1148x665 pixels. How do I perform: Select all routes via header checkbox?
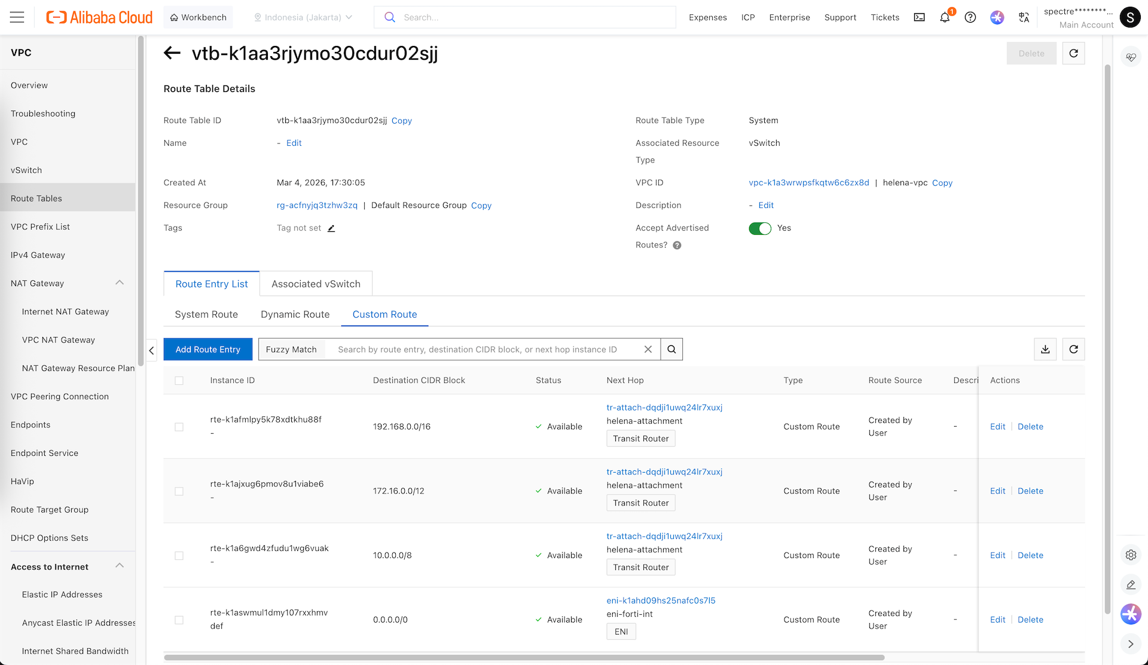pyautogui.click(x=179, y=381)
